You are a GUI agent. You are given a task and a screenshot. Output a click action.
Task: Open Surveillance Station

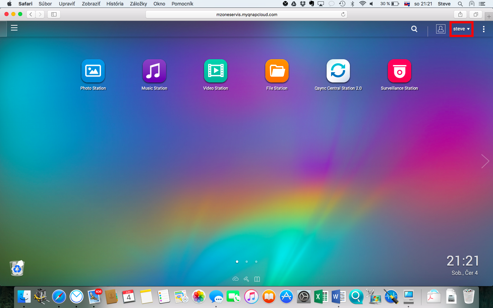[x=399, y=71]
